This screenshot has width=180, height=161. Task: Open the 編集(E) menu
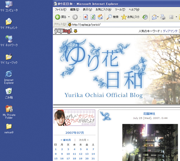(x=75, y=10)
